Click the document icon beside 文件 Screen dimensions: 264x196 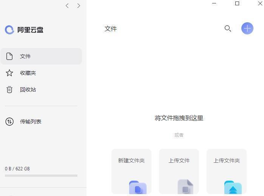9,56
